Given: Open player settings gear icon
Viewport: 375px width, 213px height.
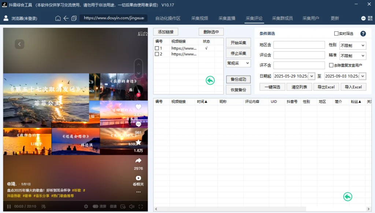Looking at the screenshot, I should [86, 206].
